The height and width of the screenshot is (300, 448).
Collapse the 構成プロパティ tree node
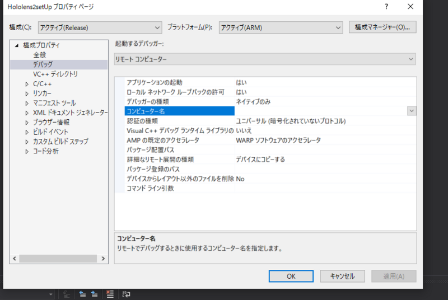click(17, 45)
